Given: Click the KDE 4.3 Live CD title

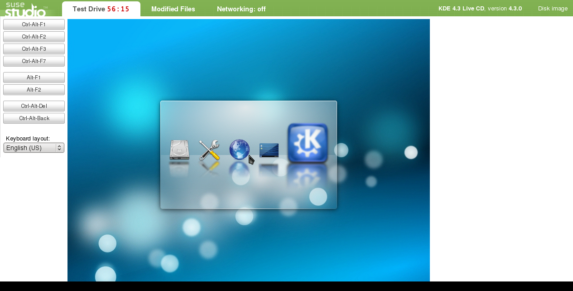Looking at the screenshot, I should click(461, 9).
